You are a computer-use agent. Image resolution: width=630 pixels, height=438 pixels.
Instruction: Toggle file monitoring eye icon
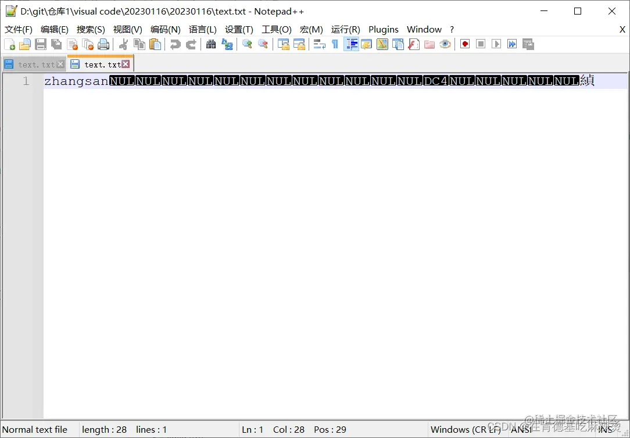[445, 44]
